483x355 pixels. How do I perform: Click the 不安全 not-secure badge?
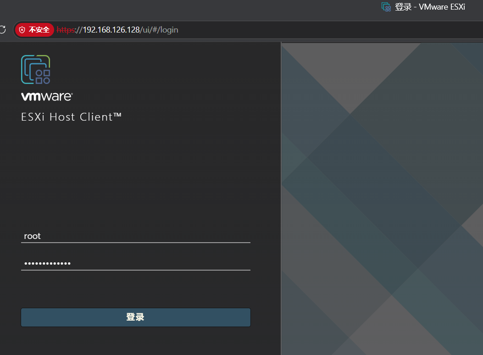coord(34,30)
